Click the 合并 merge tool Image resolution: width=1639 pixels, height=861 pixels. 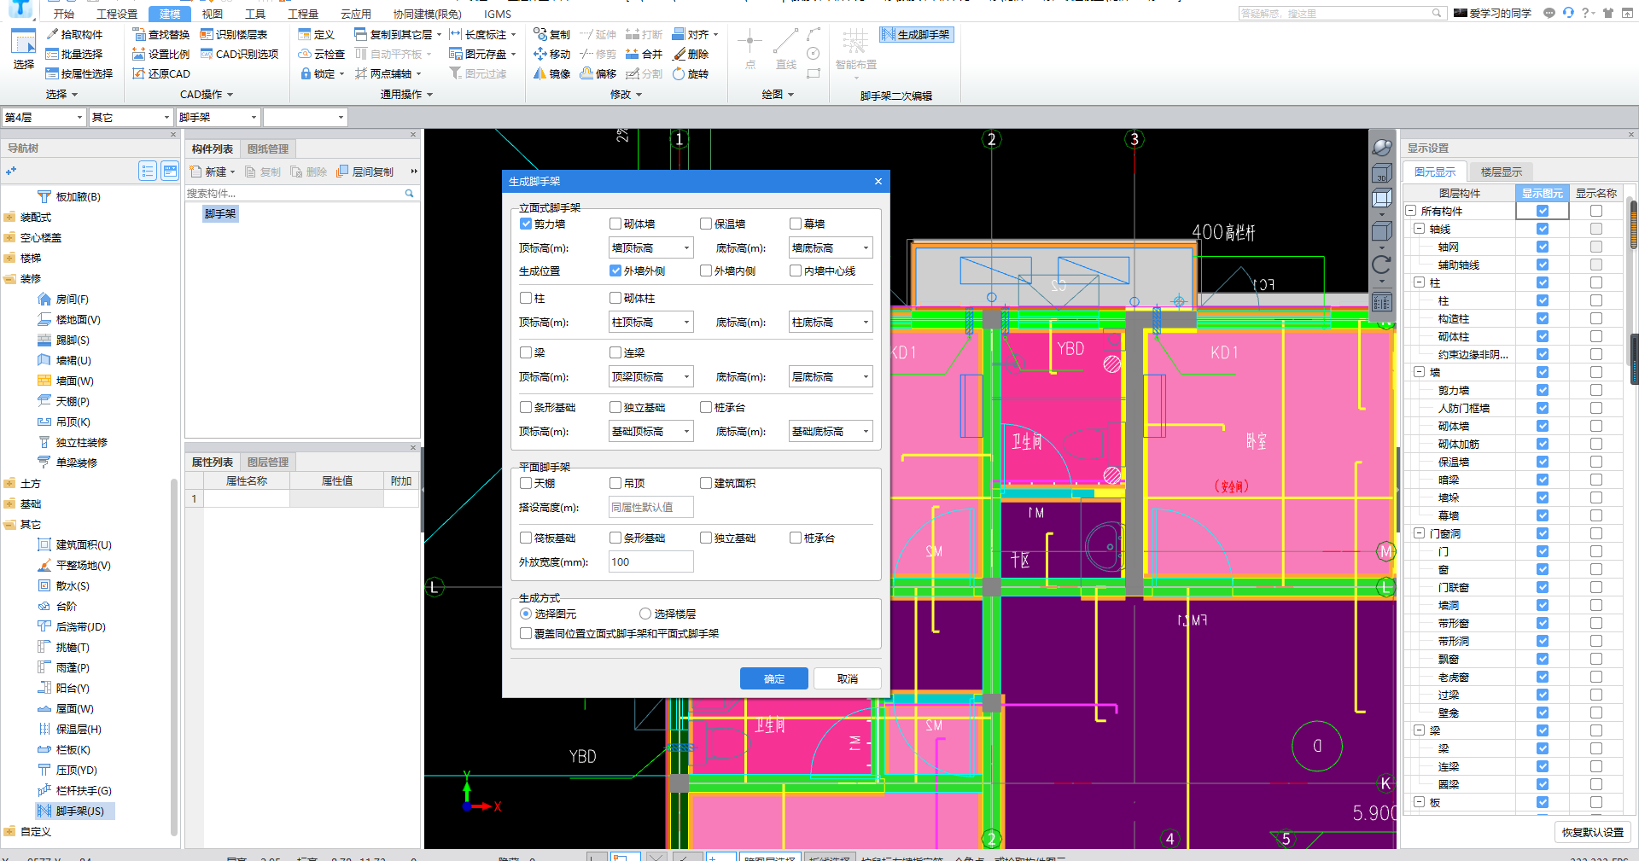tap(644, 54)
